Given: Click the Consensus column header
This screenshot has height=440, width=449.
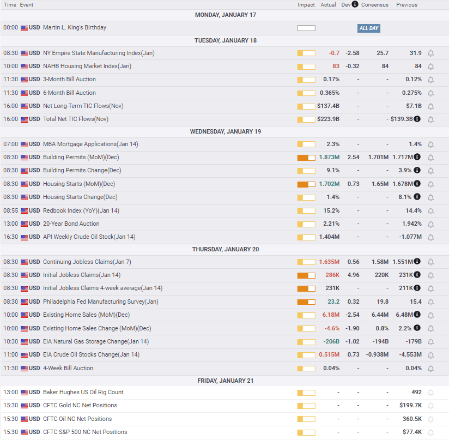Looking at the screenshot, I should coord(375,5).
